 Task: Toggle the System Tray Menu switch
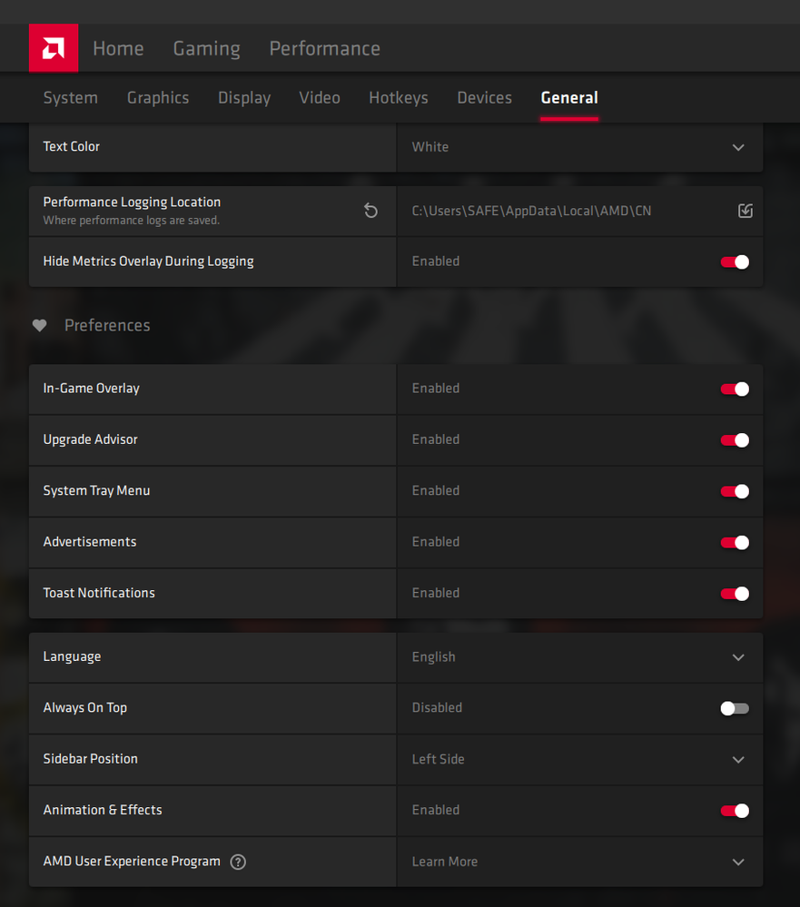tap(735, 491)
